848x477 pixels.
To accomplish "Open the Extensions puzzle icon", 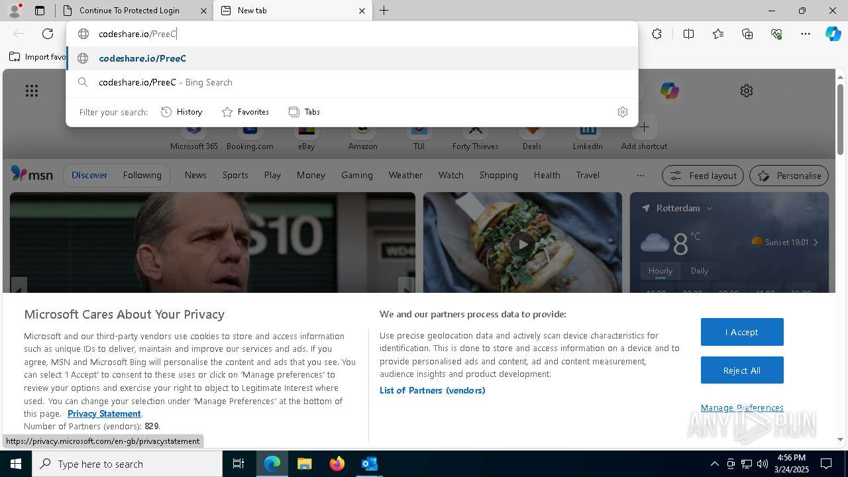I will point(657,34).
